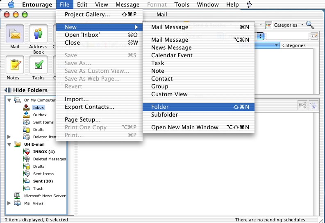Select Export Contacts menu item

coord(99,107)
